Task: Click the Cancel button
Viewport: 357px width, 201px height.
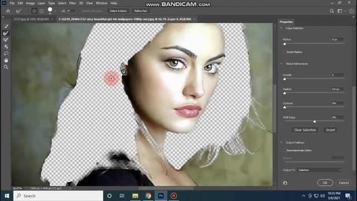Action: click(x=344, y=183)
